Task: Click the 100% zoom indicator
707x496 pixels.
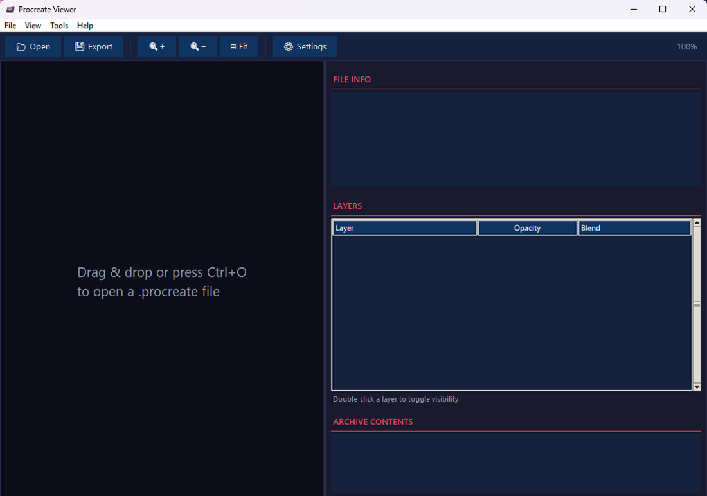Action: [686, 46]
